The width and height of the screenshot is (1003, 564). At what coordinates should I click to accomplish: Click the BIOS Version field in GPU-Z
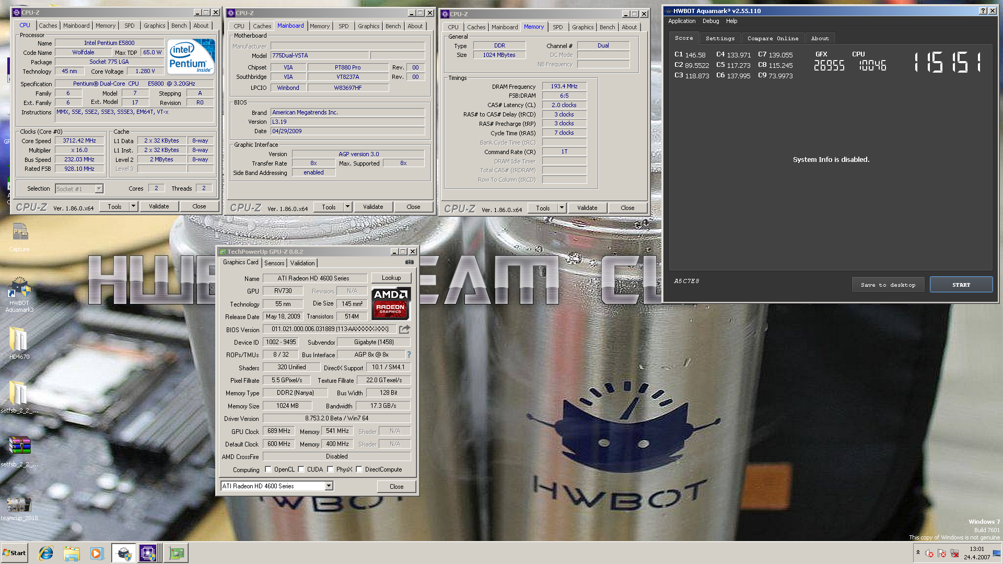pos(330,329)
